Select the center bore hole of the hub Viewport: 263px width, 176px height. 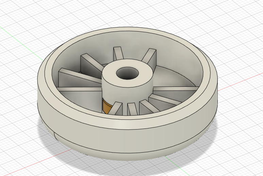(x=128, y=73)
